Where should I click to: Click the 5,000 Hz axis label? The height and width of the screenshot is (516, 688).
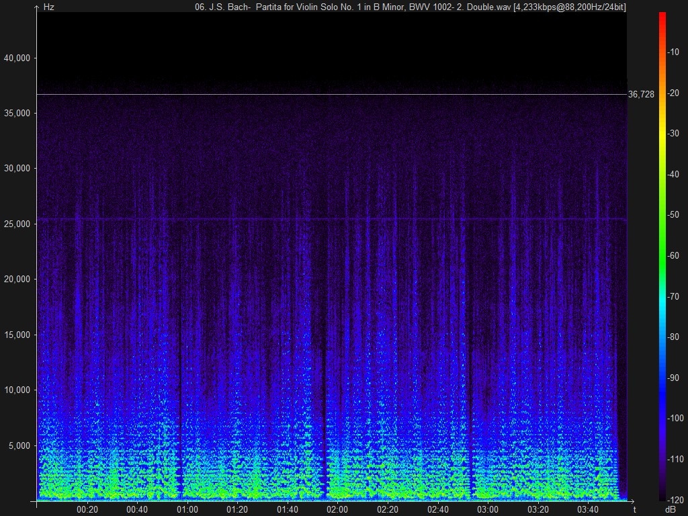[19, 446]
